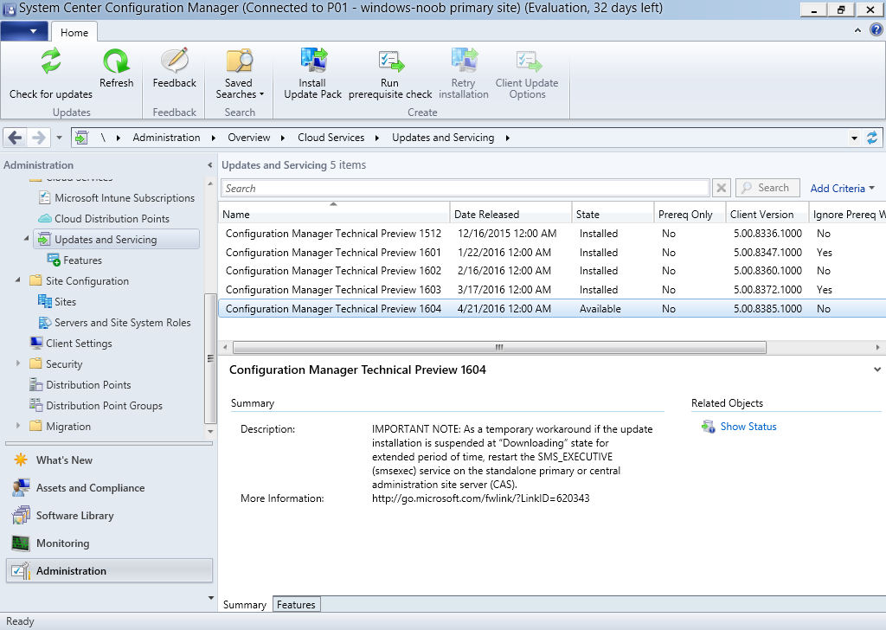Click Cloud Services in the breadcrumb

[x=331, y=138]
